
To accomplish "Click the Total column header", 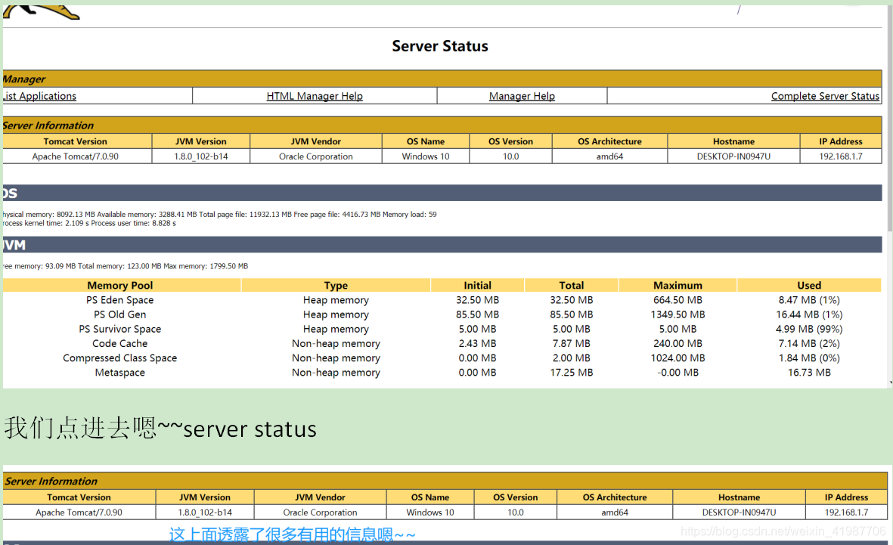I will tap(571, 285).
